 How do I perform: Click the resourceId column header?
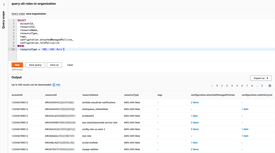(51, 95)
